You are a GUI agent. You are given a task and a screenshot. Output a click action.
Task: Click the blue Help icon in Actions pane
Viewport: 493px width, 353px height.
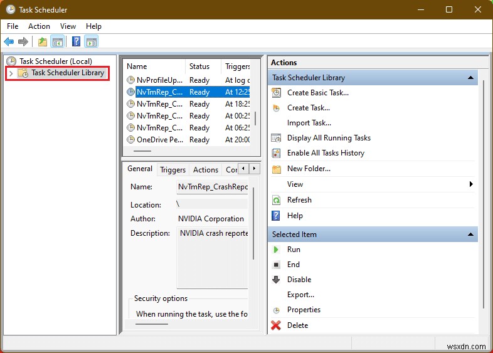tap(276, 216)
